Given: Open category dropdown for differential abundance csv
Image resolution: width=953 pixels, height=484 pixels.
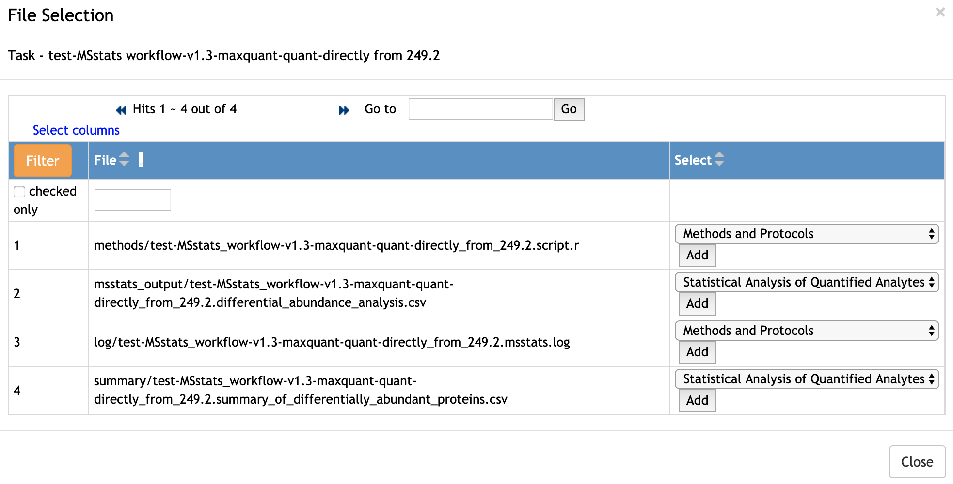Looking at the screenshot, I should click(806, 283).
